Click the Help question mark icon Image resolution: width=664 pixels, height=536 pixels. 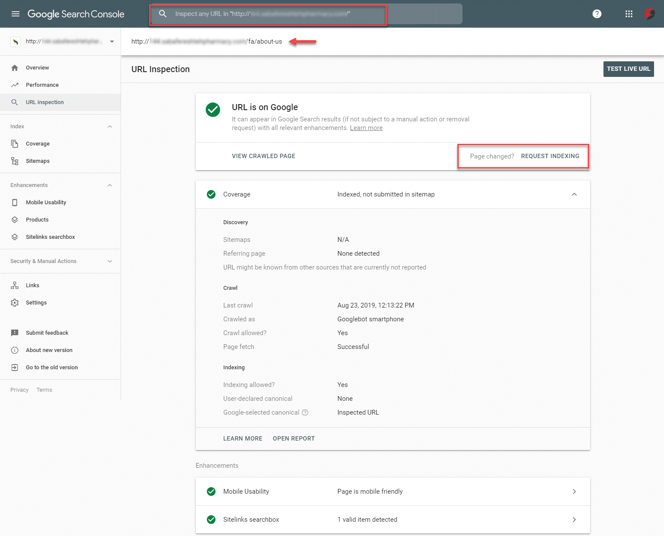pyautogui.click(x=597, y=14)
